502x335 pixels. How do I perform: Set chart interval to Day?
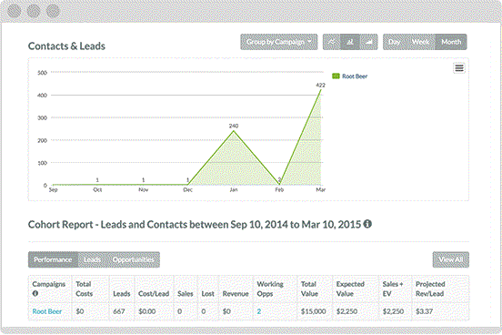click(394, 42)
